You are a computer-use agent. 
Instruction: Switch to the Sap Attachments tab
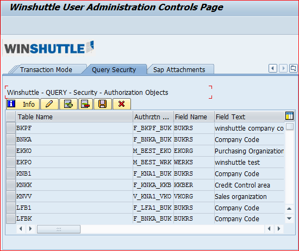pyautogui.click(x=179, y=69)
